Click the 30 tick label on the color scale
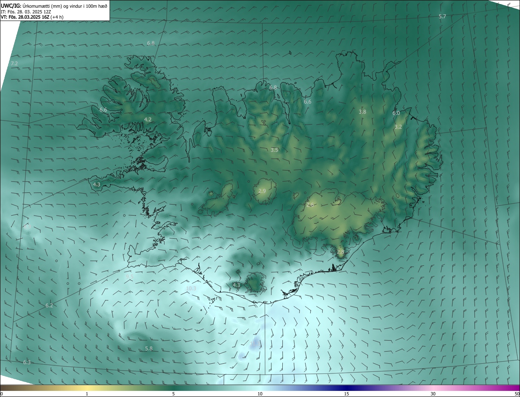This screenshot has width=520, height=397. point(433,394)
